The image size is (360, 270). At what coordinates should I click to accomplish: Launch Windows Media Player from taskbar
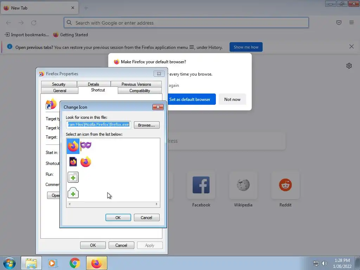pos(53,263)
